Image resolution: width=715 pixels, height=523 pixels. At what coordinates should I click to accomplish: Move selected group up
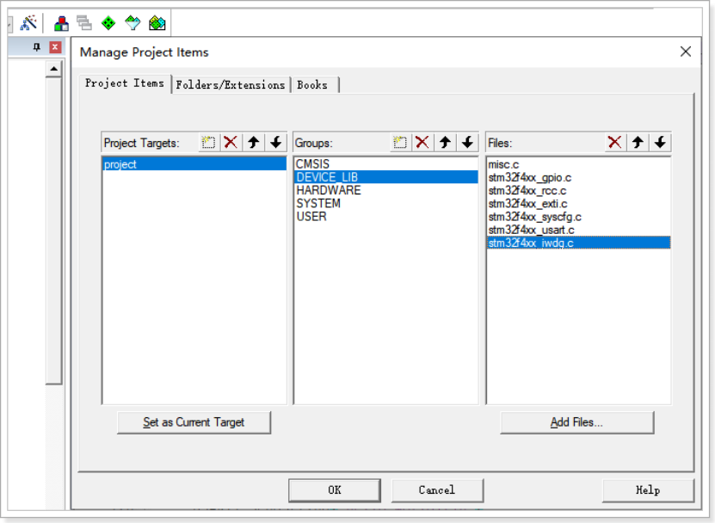[445, 142]
